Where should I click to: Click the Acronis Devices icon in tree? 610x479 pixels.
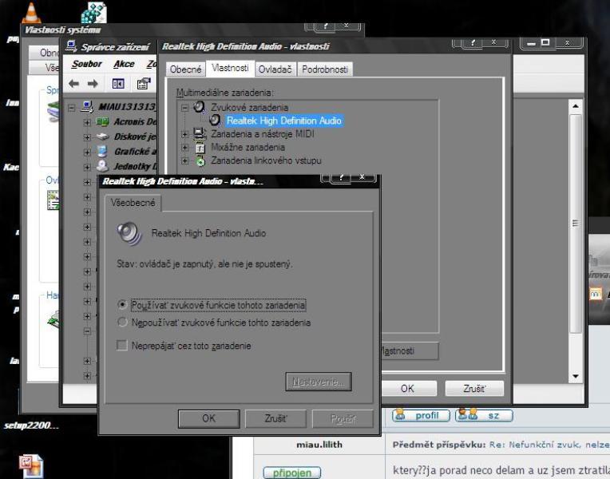click(x=102, y=122)
